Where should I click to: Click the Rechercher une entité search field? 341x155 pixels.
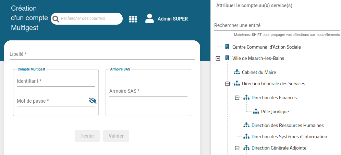[x=276, y=25]
